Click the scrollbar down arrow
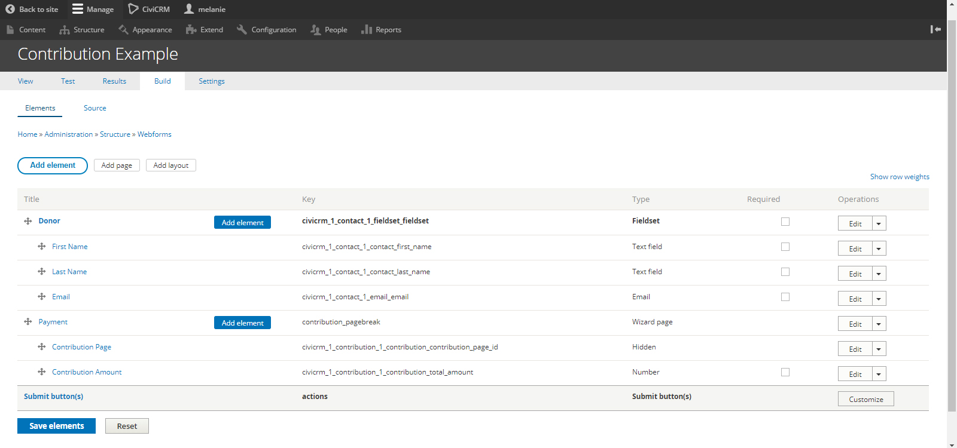The height and width of the screenshot is (448, 957). pyautogui.click(x=952, y=444)
